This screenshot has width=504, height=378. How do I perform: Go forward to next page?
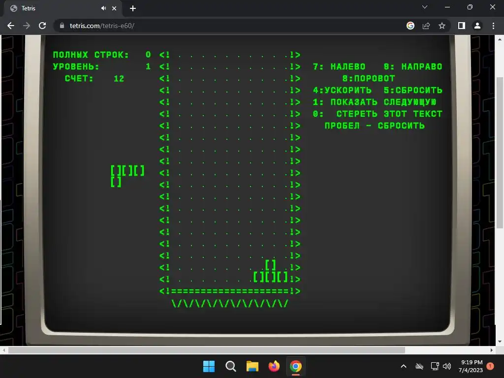pyautogui.click(x=27, y=26)
